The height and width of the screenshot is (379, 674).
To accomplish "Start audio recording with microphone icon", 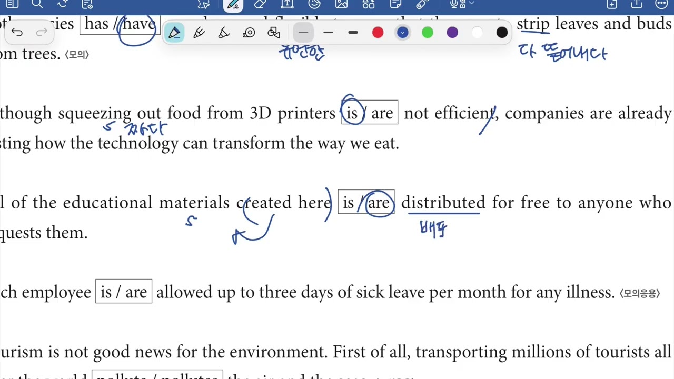I will pos(458,4).
